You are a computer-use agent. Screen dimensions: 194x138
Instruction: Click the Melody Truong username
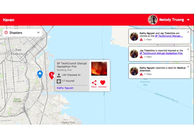pyautogui.click(x=171, y=20)
